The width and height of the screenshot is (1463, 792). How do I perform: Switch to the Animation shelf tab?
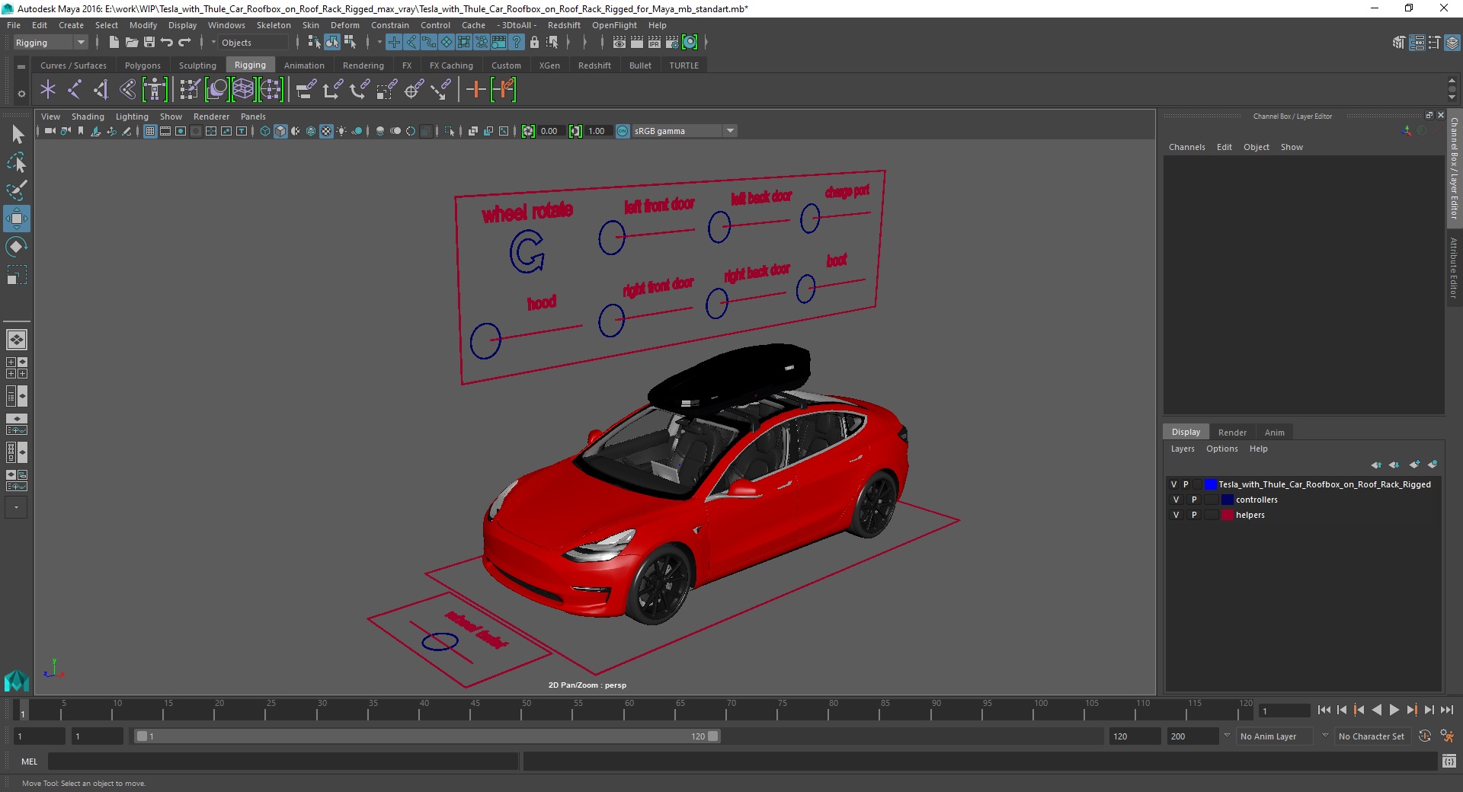click(x=304, y=65)
